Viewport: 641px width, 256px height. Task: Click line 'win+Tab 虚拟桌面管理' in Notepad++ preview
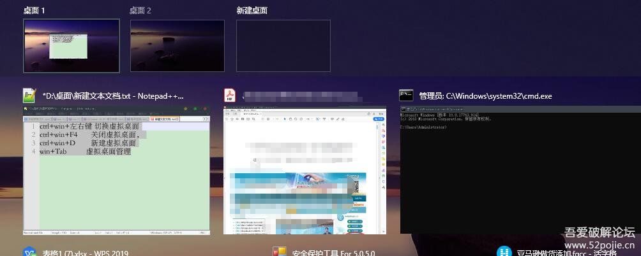pyautogui.click(x=85, y=152)
